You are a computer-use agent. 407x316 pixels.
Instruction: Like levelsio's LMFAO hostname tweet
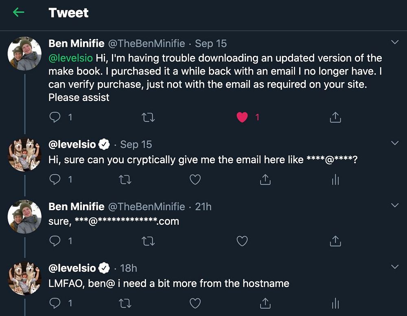click(x=195, y=303)
